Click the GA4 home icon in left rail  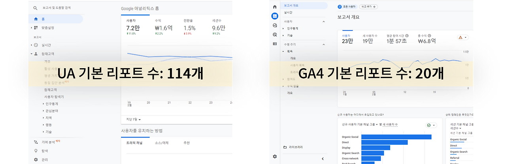pyautogui.click(x=275, y=7)
